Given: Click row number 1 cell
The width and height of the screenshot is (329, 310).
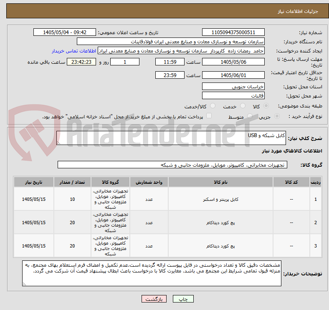Looking at the screenshot, I should point(315,199).
